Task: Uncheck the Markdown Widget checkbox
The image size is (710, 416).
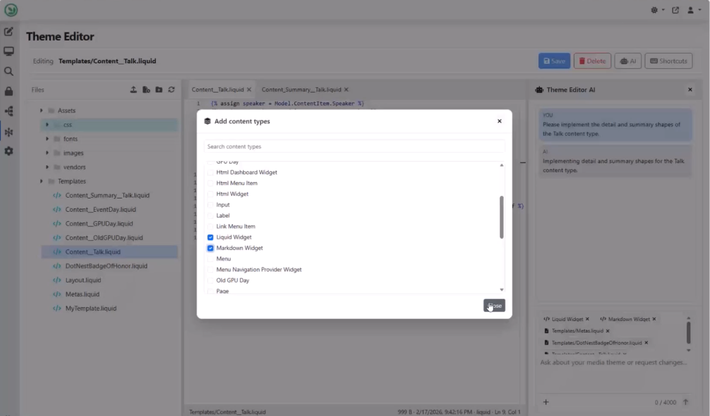Action: click(211, 248)
